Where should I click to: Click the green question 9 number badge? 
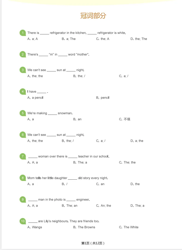tap(23, 199)
